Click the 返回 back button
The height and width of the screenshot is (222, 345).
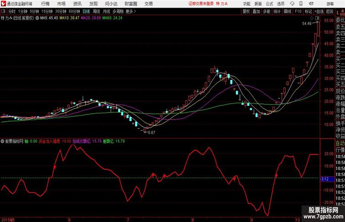(329, 11)
